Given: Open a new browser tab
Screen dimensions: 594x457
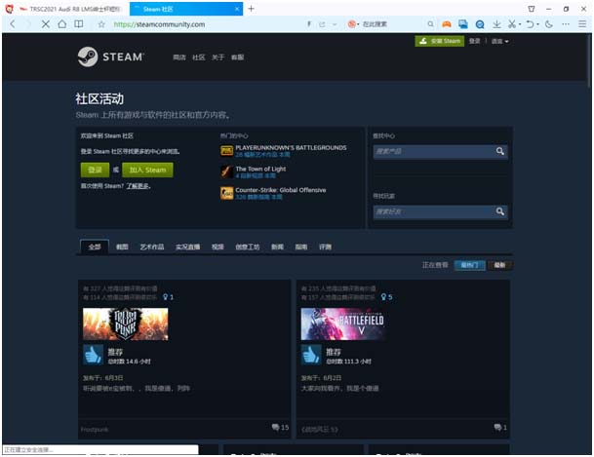Looking at the screenshot, I should click(x=252, y=9).
